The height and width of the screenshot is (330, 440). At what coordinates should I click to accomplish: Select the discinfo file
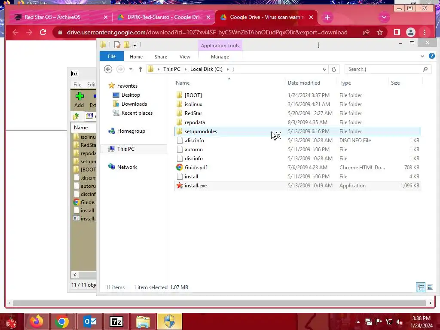pyautogui.click(x=297, y=158)
